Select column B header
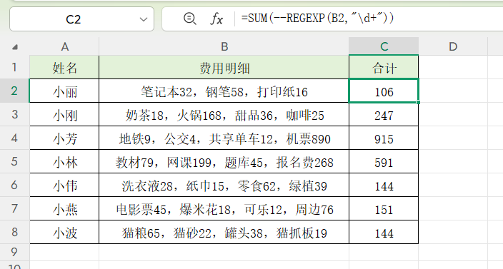The image size is (503, 269). 224,46
